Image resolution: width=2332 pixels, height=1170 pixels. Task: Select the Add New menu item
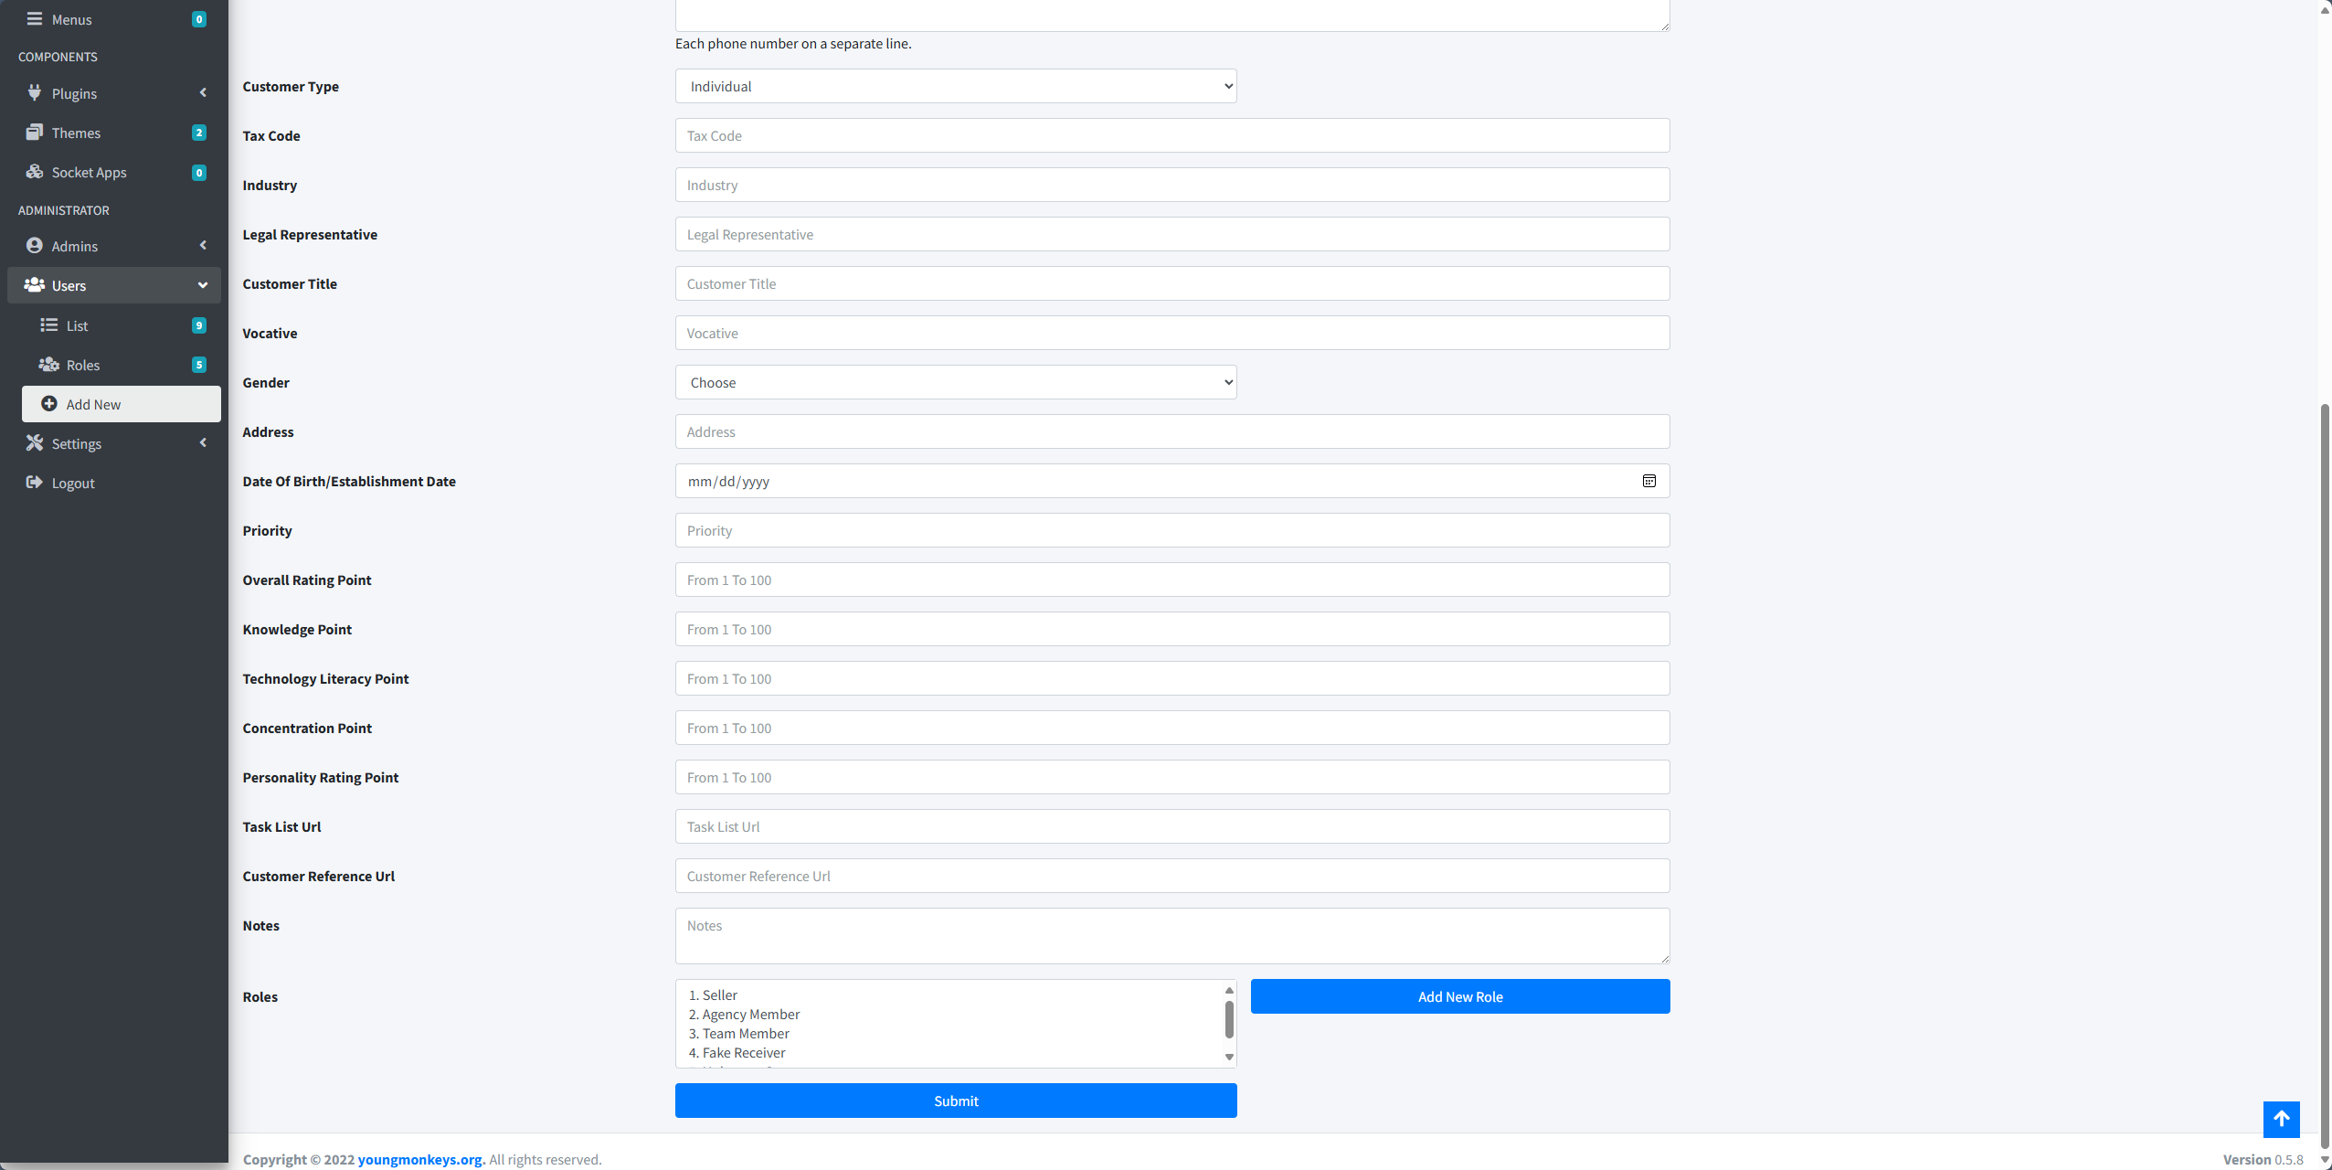[122, 404]
